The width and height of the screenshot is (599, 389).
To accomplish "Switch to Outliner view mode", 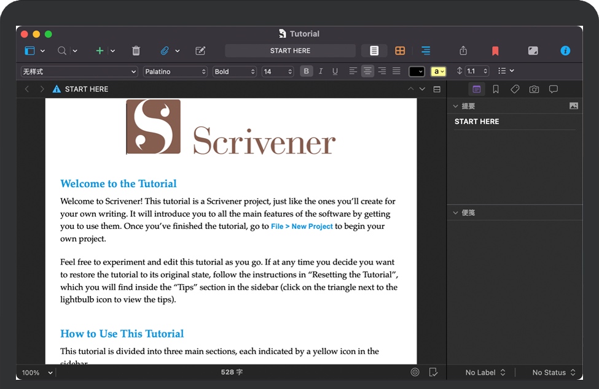I will (426, 51).
